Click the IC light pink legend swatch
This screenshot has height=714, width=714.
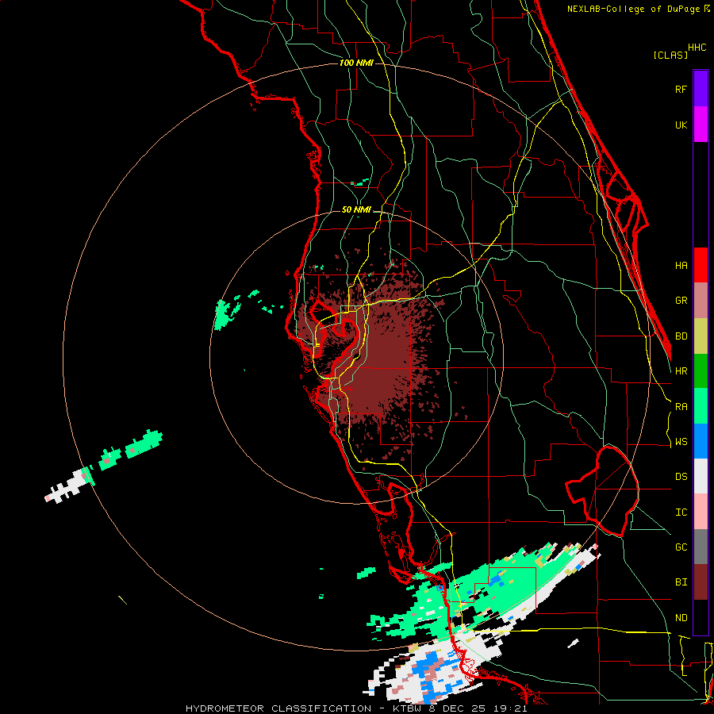pos(701,512)
